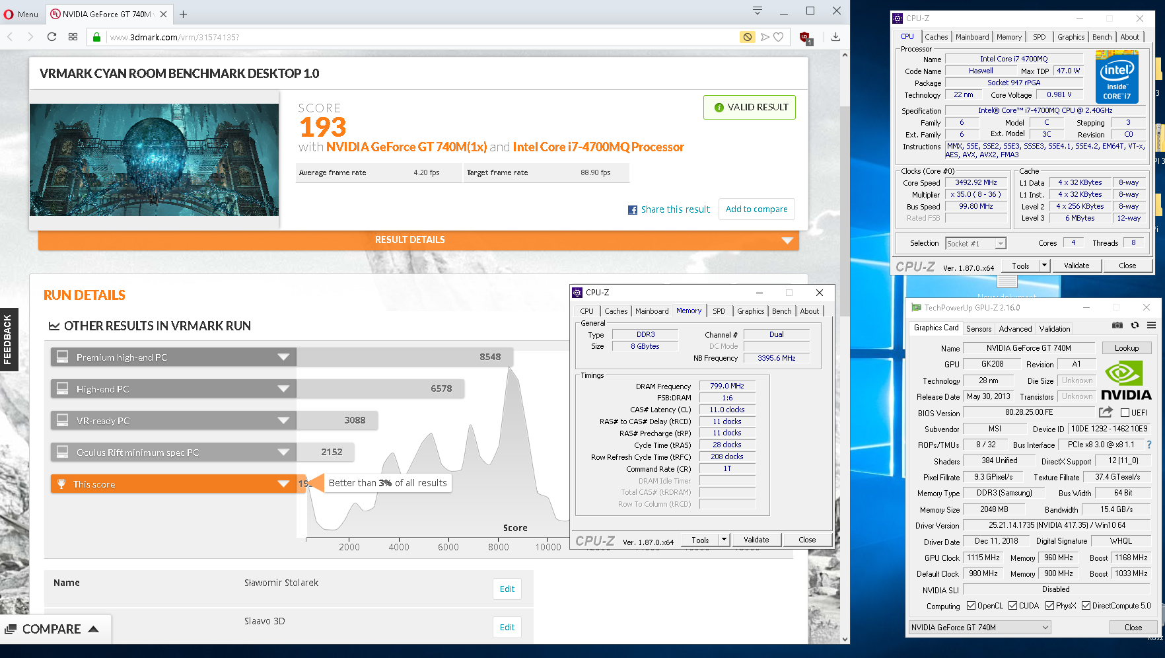Switch to SPD tab in CPU-Z Memory window

[x=719, y=311]
